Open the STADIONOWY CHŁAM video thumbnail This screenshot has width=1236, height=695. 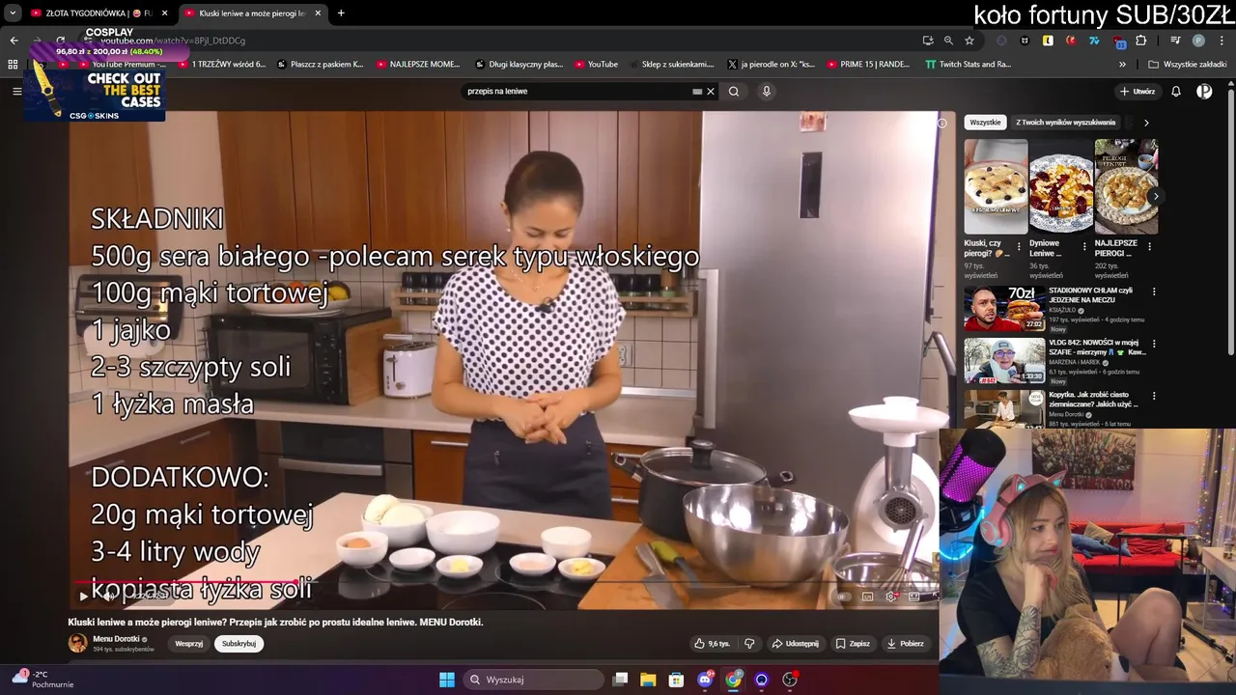point(1004,308)
